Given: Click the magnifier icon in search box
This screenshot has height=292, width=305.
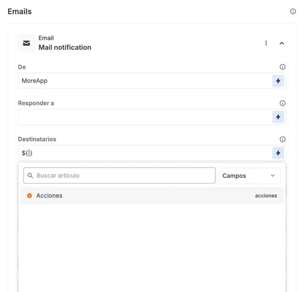Looking at the screenshot, I should tap(30, 175).
